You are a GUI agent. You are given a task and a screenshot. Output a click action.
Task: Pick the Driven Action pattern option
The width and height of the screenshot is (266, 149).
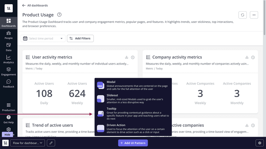[x=133, y=128]
